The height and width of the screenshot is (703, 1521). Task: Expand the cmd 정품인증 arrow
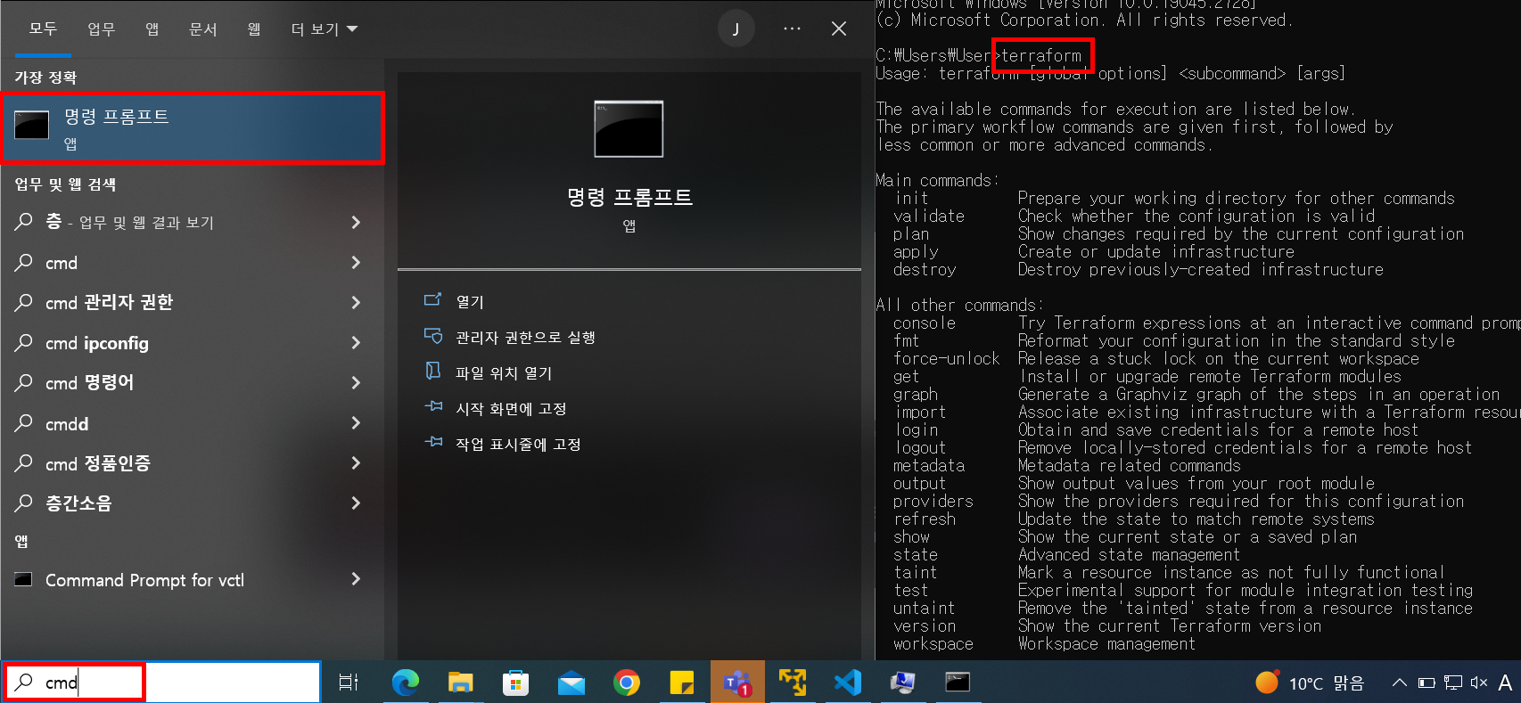click(x=356, y=462)
